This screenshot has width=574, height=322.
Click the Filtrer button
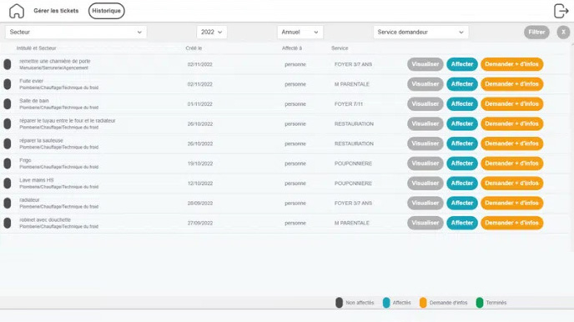click(536, 33)
